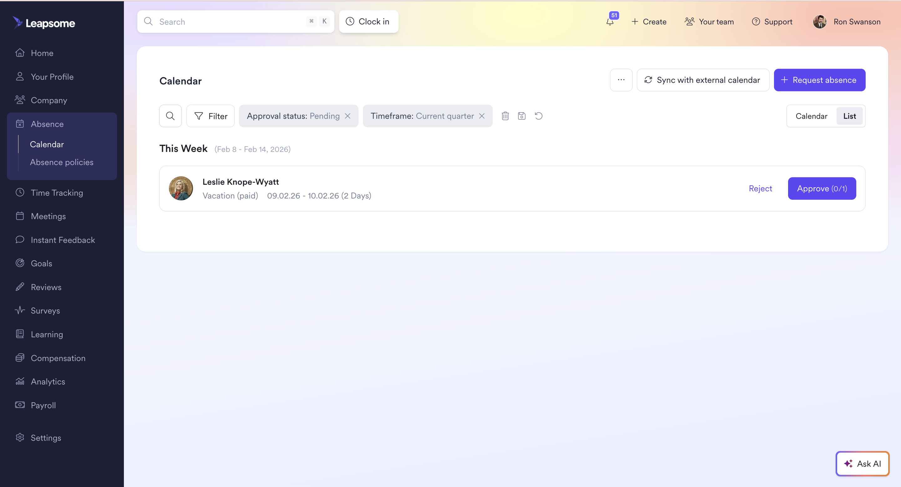Open Settings gear in sidebar
901x487 pixels.
coord(45,438)
